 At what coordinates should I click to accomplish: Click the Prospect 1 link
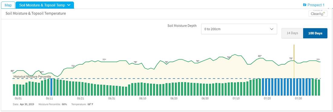point(316,5)
